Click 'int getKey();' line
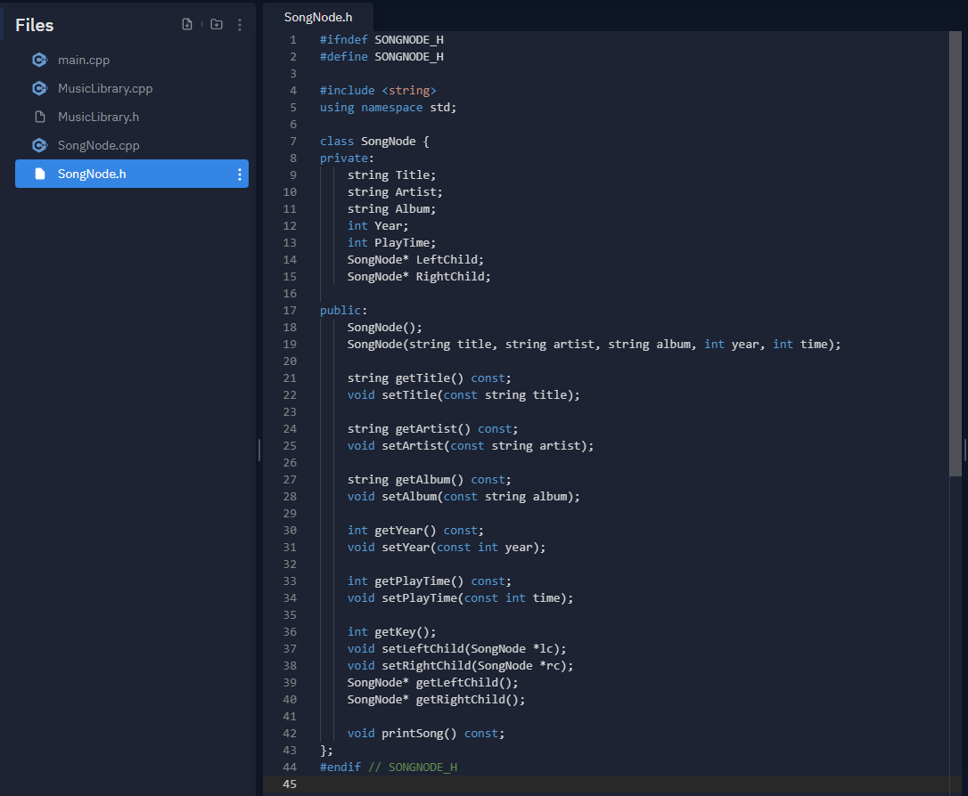This screenshot has height=796, width=968. click(391, 632)
